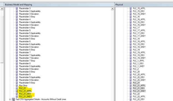Click the column icon beside Placeholder 5 Deviation

pos(17,36)
